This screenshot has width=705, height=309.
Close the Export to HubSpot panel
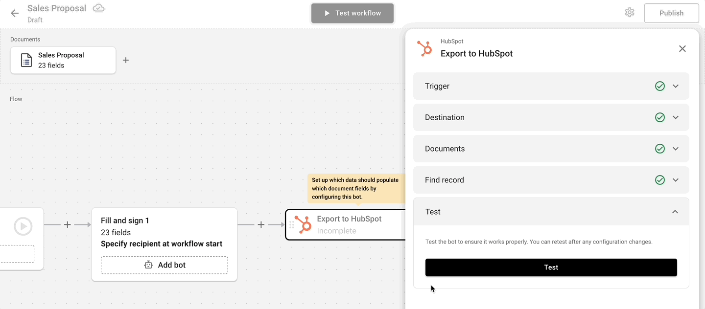point(682,48)
